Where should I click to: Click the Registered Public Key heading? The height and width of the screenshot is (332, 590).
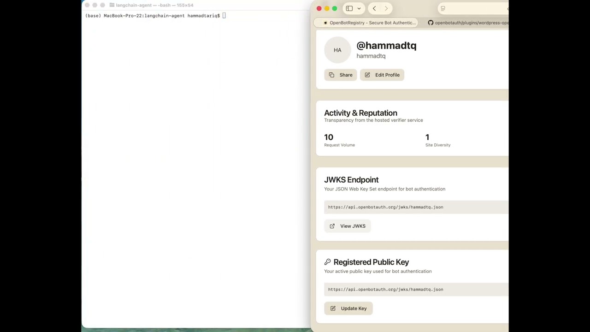371,262
